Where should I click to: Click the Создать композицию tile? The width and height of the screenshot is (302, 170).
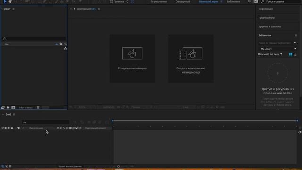[132, 59]
